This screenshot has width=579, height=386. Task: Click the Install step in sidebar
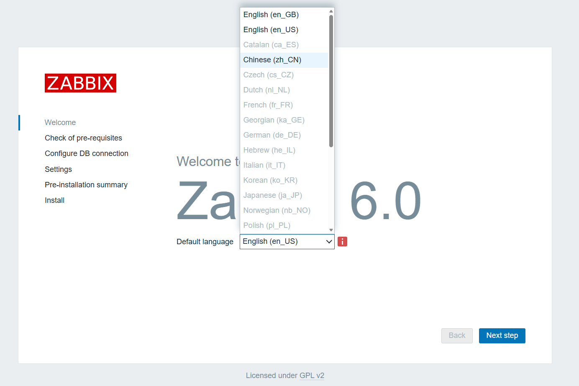click(x=54, y=200)
